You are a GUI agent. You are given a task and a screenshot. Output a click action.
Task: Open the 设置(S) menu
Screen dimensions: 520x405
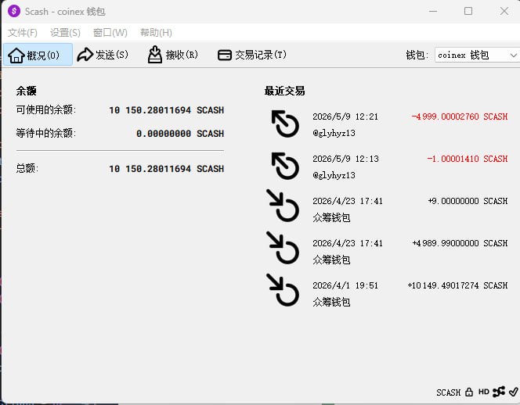tap(65, 33)
